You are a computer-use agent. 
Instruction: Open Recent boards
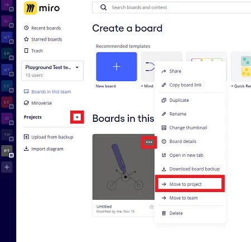42,28
